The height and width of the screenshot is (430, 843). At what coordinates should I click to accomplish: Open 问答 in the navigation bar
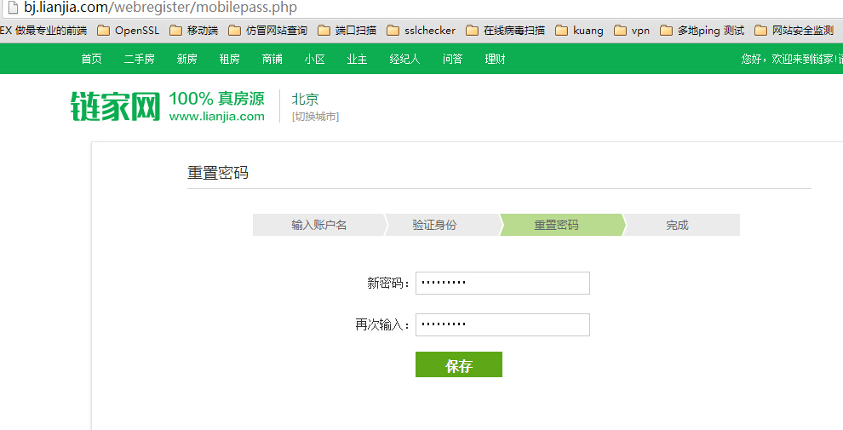(x=453, y=59)
